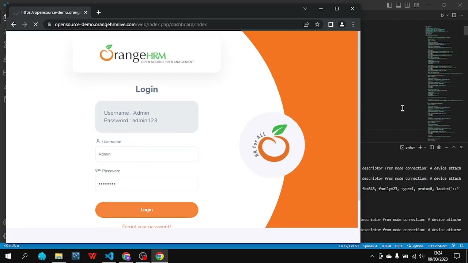Open errors and warnings in status bar
Image resolution: width=468 pixels, height=263 pixels.
point(12,246)
